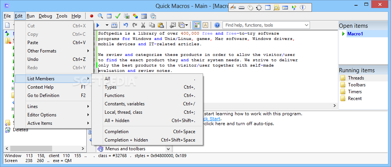Screen dimensions: 391x167
Task: Click the letter A annotation icon
Action: [x=205, y=25]
